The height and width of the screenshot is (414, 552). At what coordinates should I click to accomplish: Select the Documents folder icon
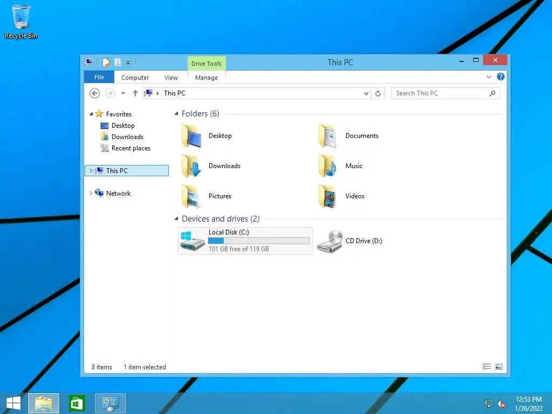click(328, 136)
